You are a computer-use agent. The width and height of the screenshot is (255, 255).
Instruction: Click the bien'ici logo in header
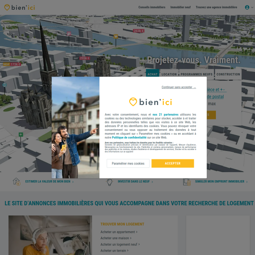tap(20, 8)
